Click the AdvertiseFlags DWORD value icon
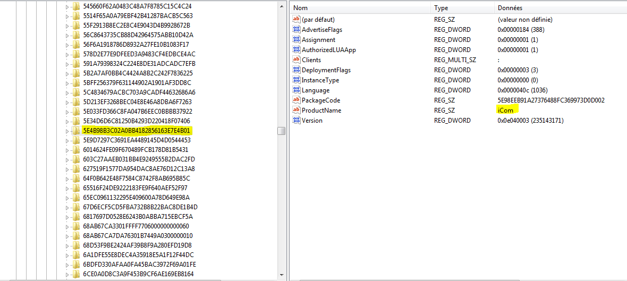 coord(296,30)
